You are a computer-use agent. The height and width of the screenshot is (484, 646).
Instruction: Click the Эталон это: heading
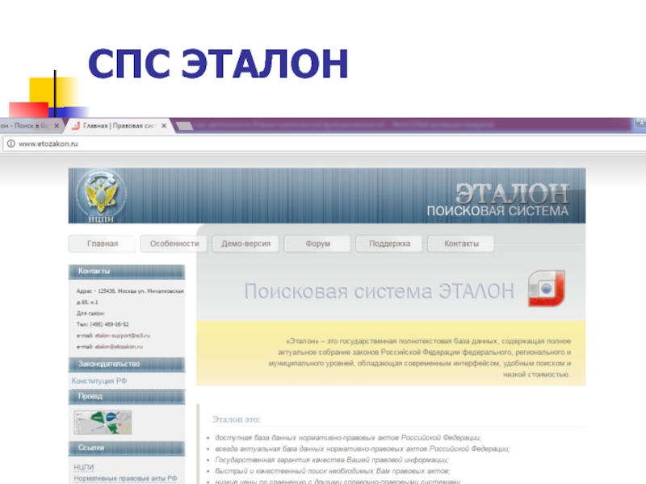(237, 419)
